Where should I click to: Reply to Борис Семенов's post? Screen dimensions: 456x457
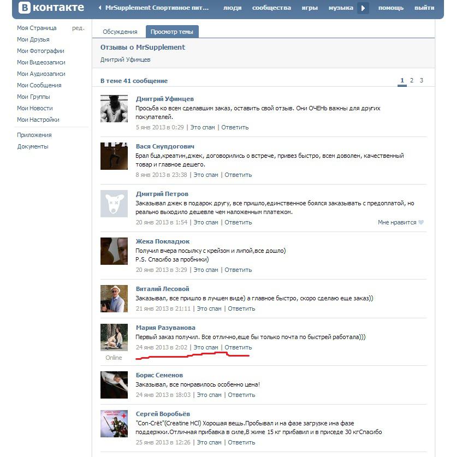pos(241,395)
